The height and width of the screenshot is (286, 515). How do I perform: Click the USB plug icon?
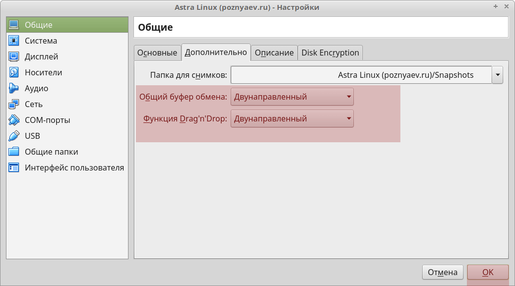click(x=14, y=136)
